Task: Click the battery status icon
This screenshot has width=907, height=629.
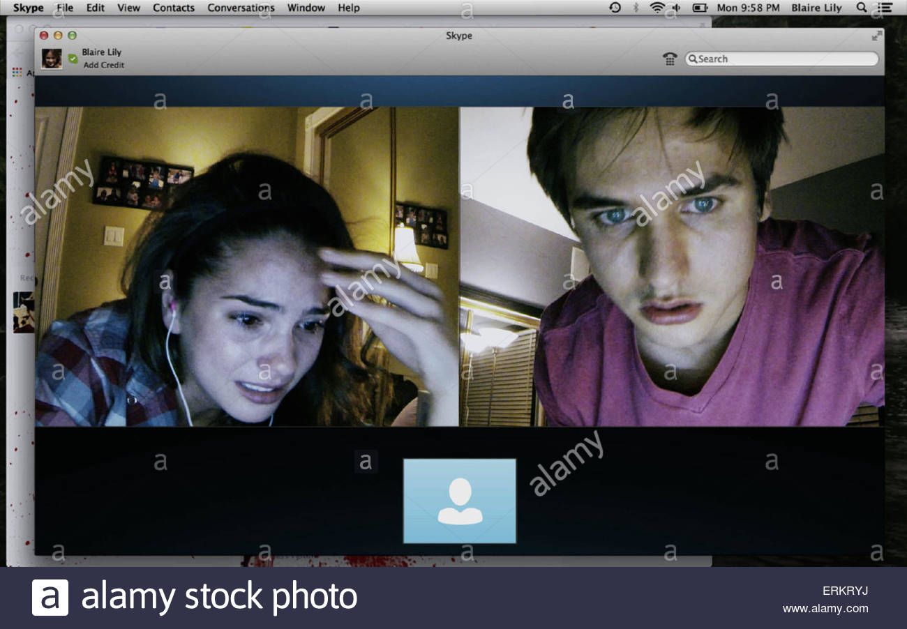Action: click(699, 8)
